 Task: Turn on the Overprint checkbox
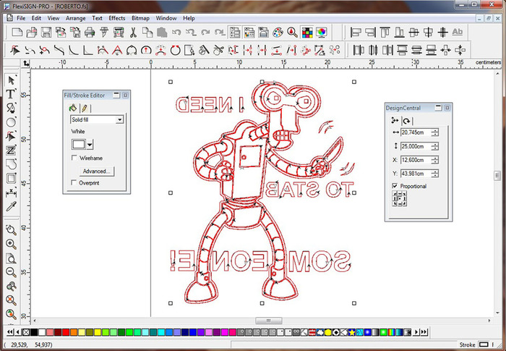tap(74, 183)
